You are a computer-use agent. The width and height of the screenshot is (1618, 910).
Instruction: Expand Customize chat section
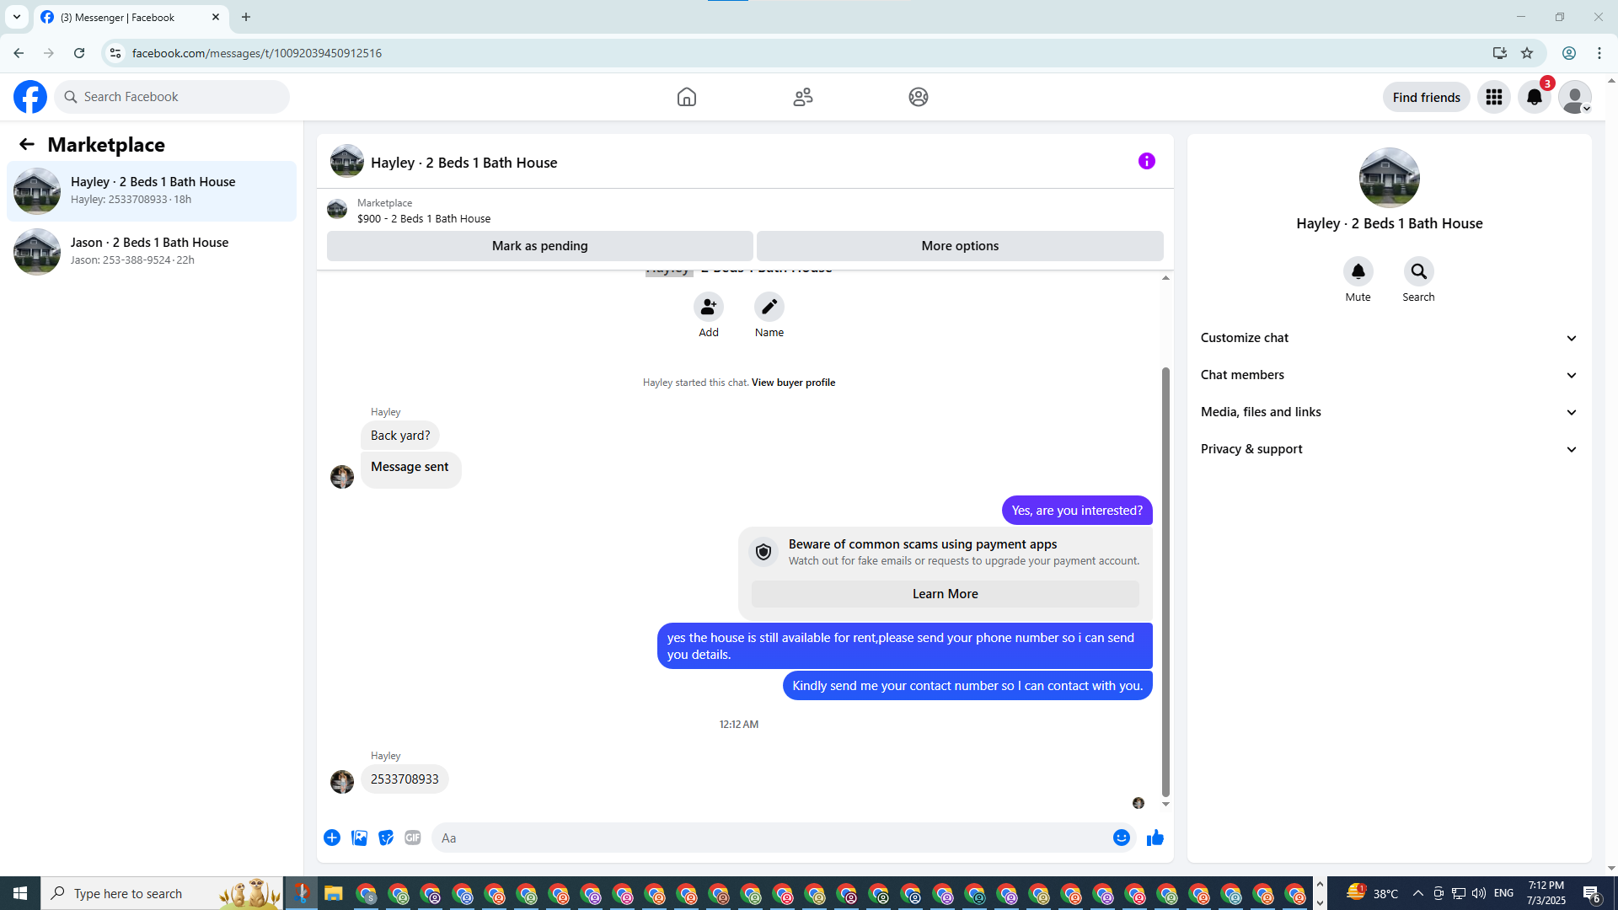1389,338
